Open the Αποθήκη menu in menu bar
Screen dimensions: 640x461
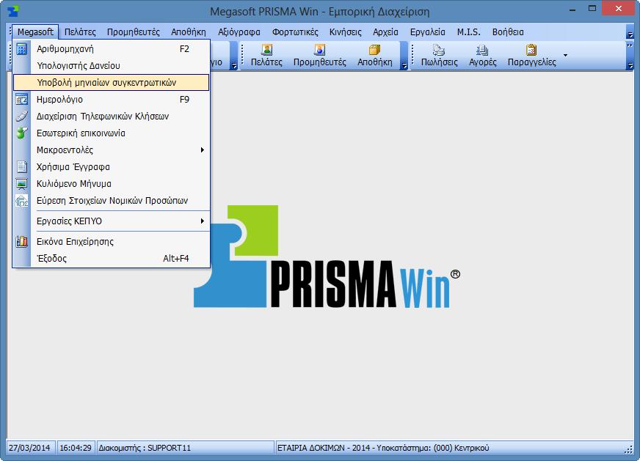click(189, 32)
